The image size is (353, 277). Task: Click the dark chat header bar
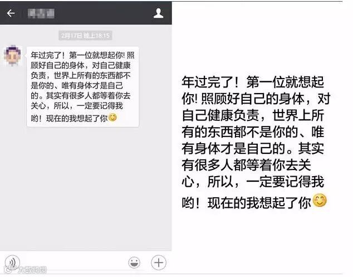point(86,13)
